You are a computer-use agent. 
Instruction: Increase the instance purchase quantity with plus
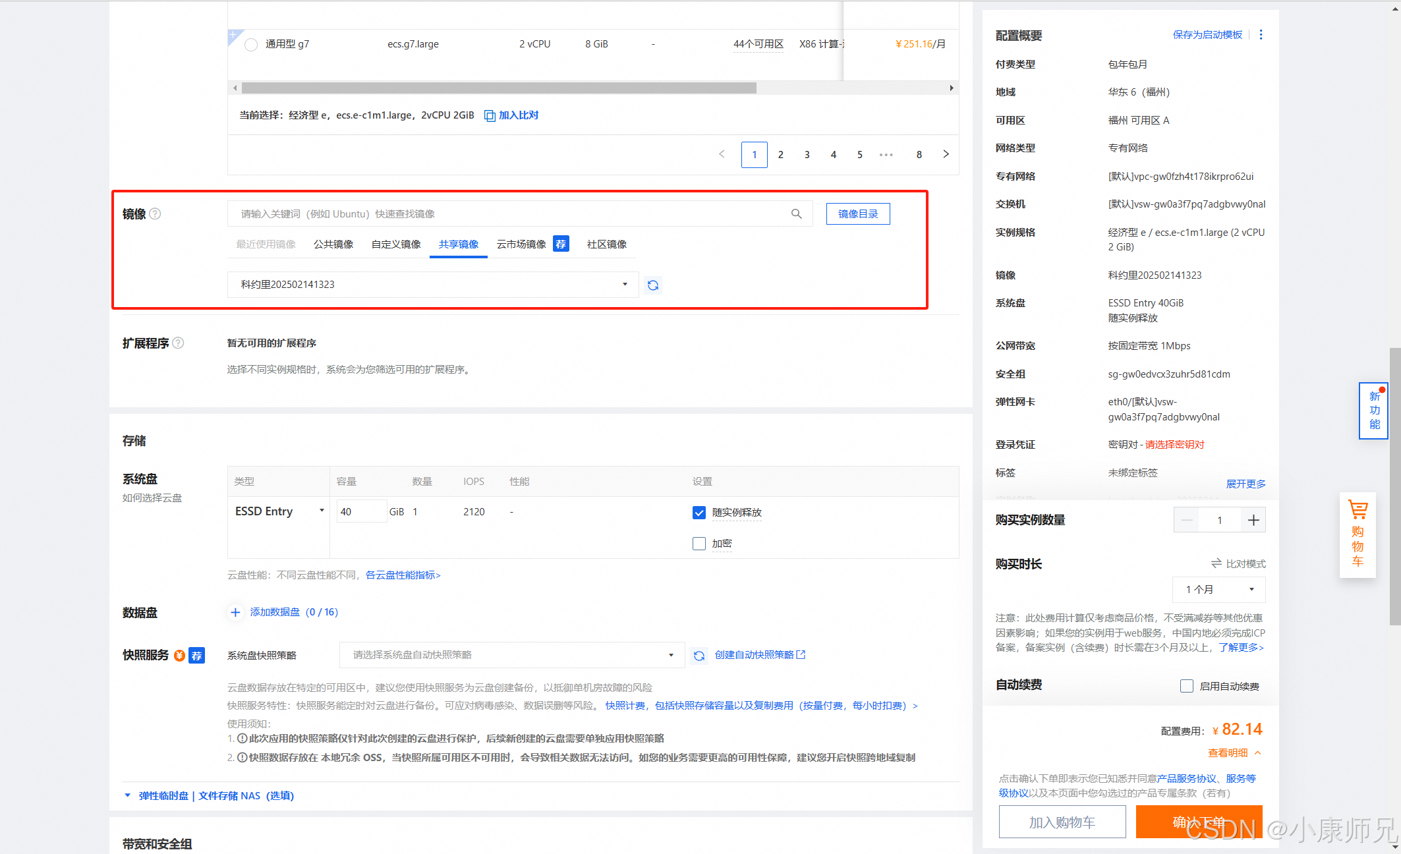tap(1253, 520)
